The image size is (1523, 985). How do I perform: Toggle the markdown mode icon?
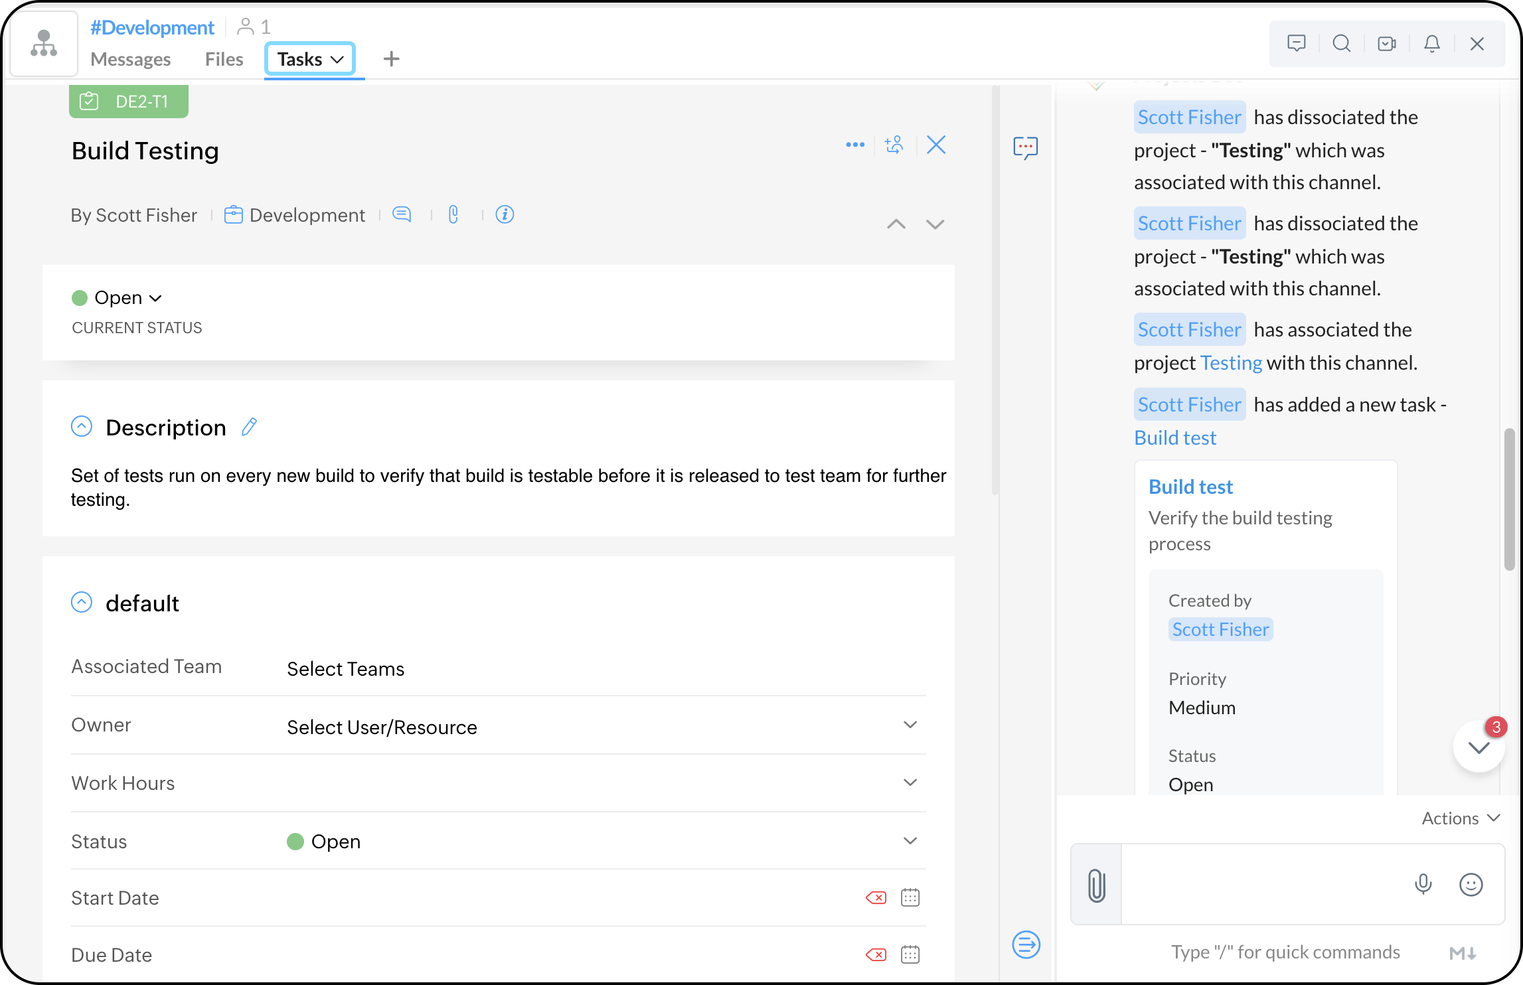[1463, 953]
